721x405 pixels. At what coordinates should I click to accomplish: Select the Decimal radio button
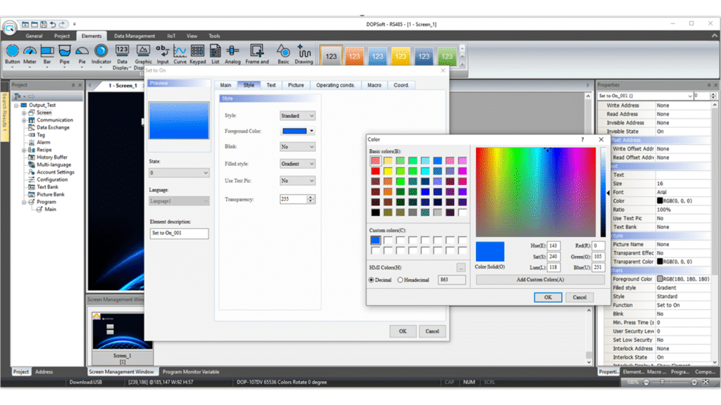[372, 280]
